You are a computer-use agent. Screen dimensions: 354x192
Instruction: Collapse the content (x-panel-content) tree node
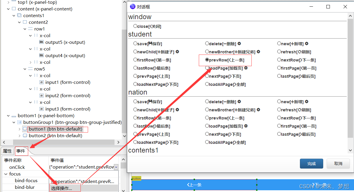pos(8,9)
